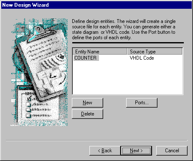Click the Entity Name column header
The height and width of the screenshot is (161, 193).
100,51
